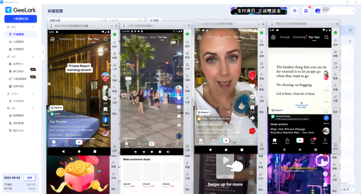Click 截图 screenshot icon in fourth phone window
This screenshot has height=194, width=361.
coord(336,53)
